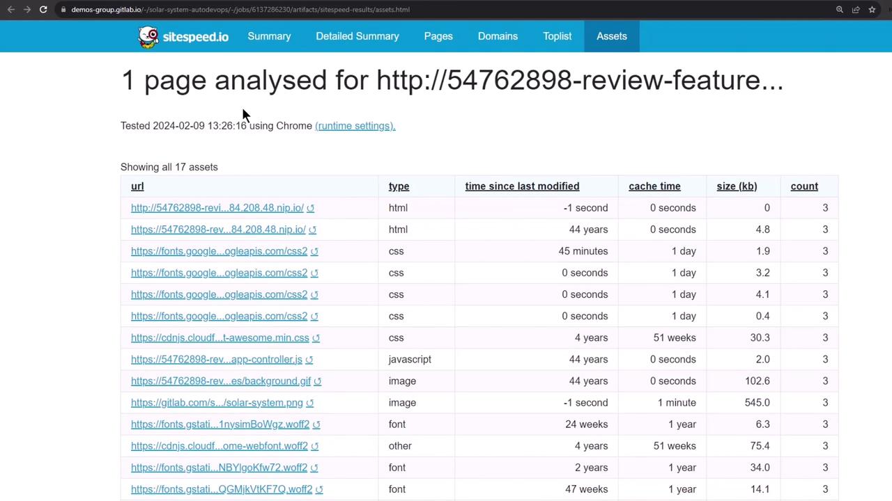Click the browser address bar URL
The width and height of the screenshot is (892, 501).
240,10
